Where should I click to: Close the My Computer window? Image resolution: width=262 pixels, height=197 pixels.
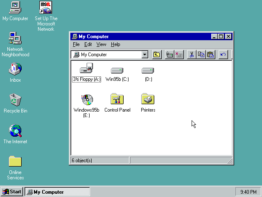tap(228, 37)
